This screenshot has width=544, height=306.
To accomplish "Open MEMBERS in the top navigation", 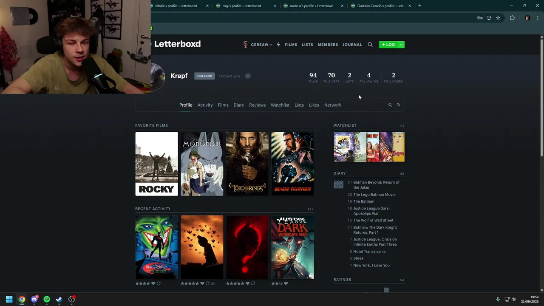I will tap(328, 45).
